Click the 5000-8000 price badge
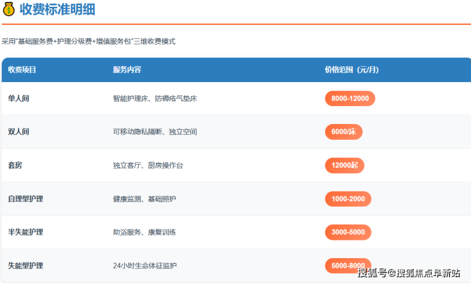The image size is (471, 283). 348,265
